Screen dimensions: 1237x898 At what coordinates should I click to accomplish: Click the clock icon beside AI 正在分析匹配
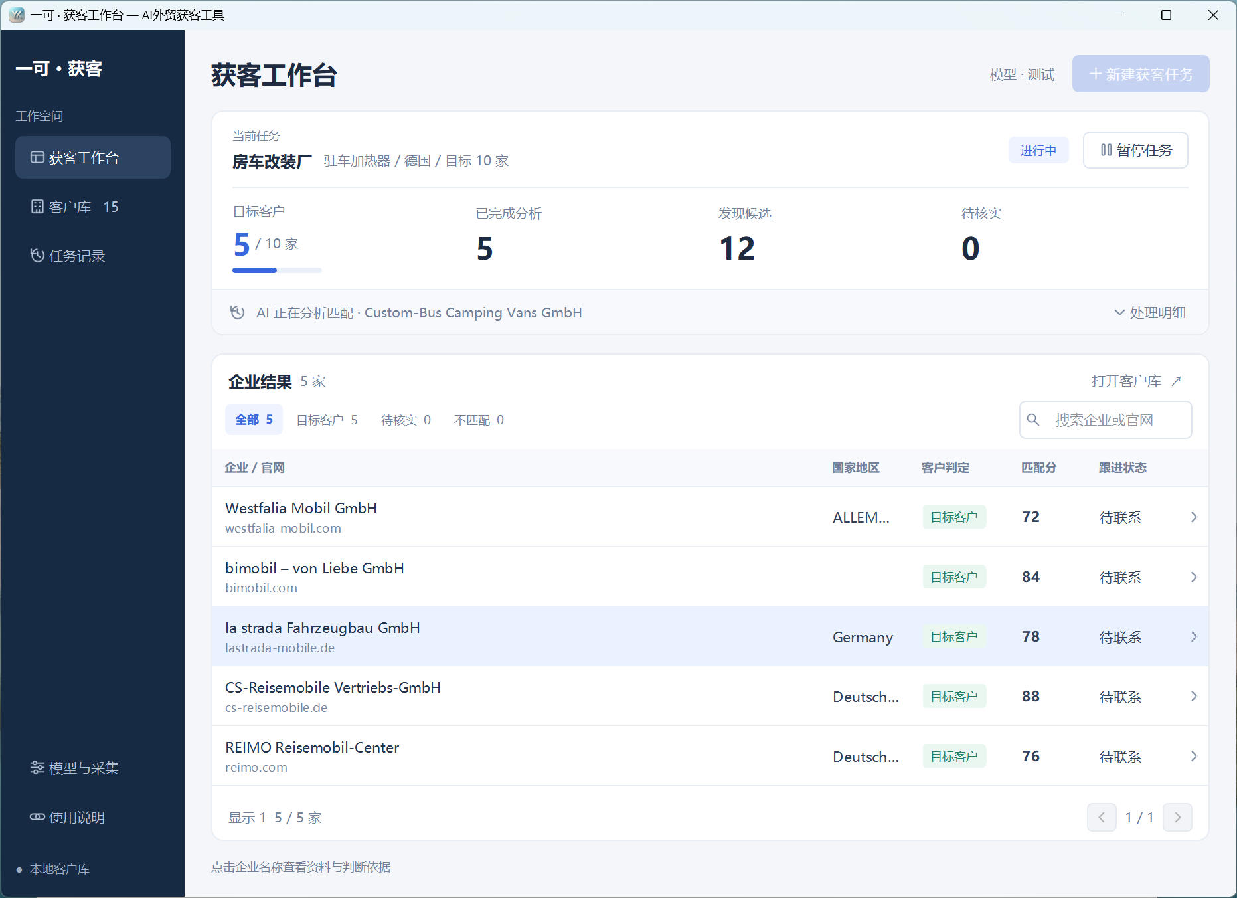pos(237,312)
